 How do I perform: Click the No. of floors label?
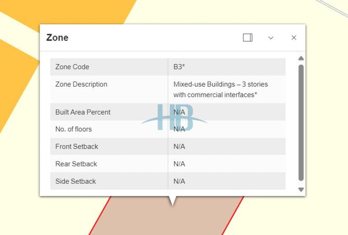[x=73, y=129]
